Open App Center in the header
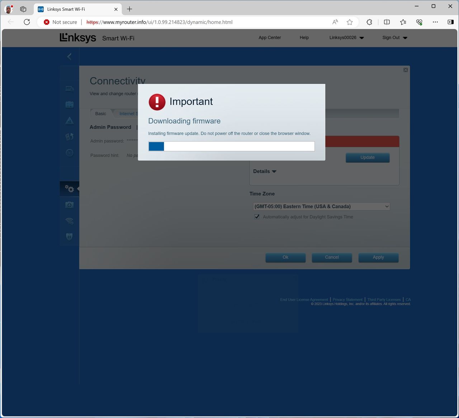This screenshot has width=459, height=418. point(270,38)
